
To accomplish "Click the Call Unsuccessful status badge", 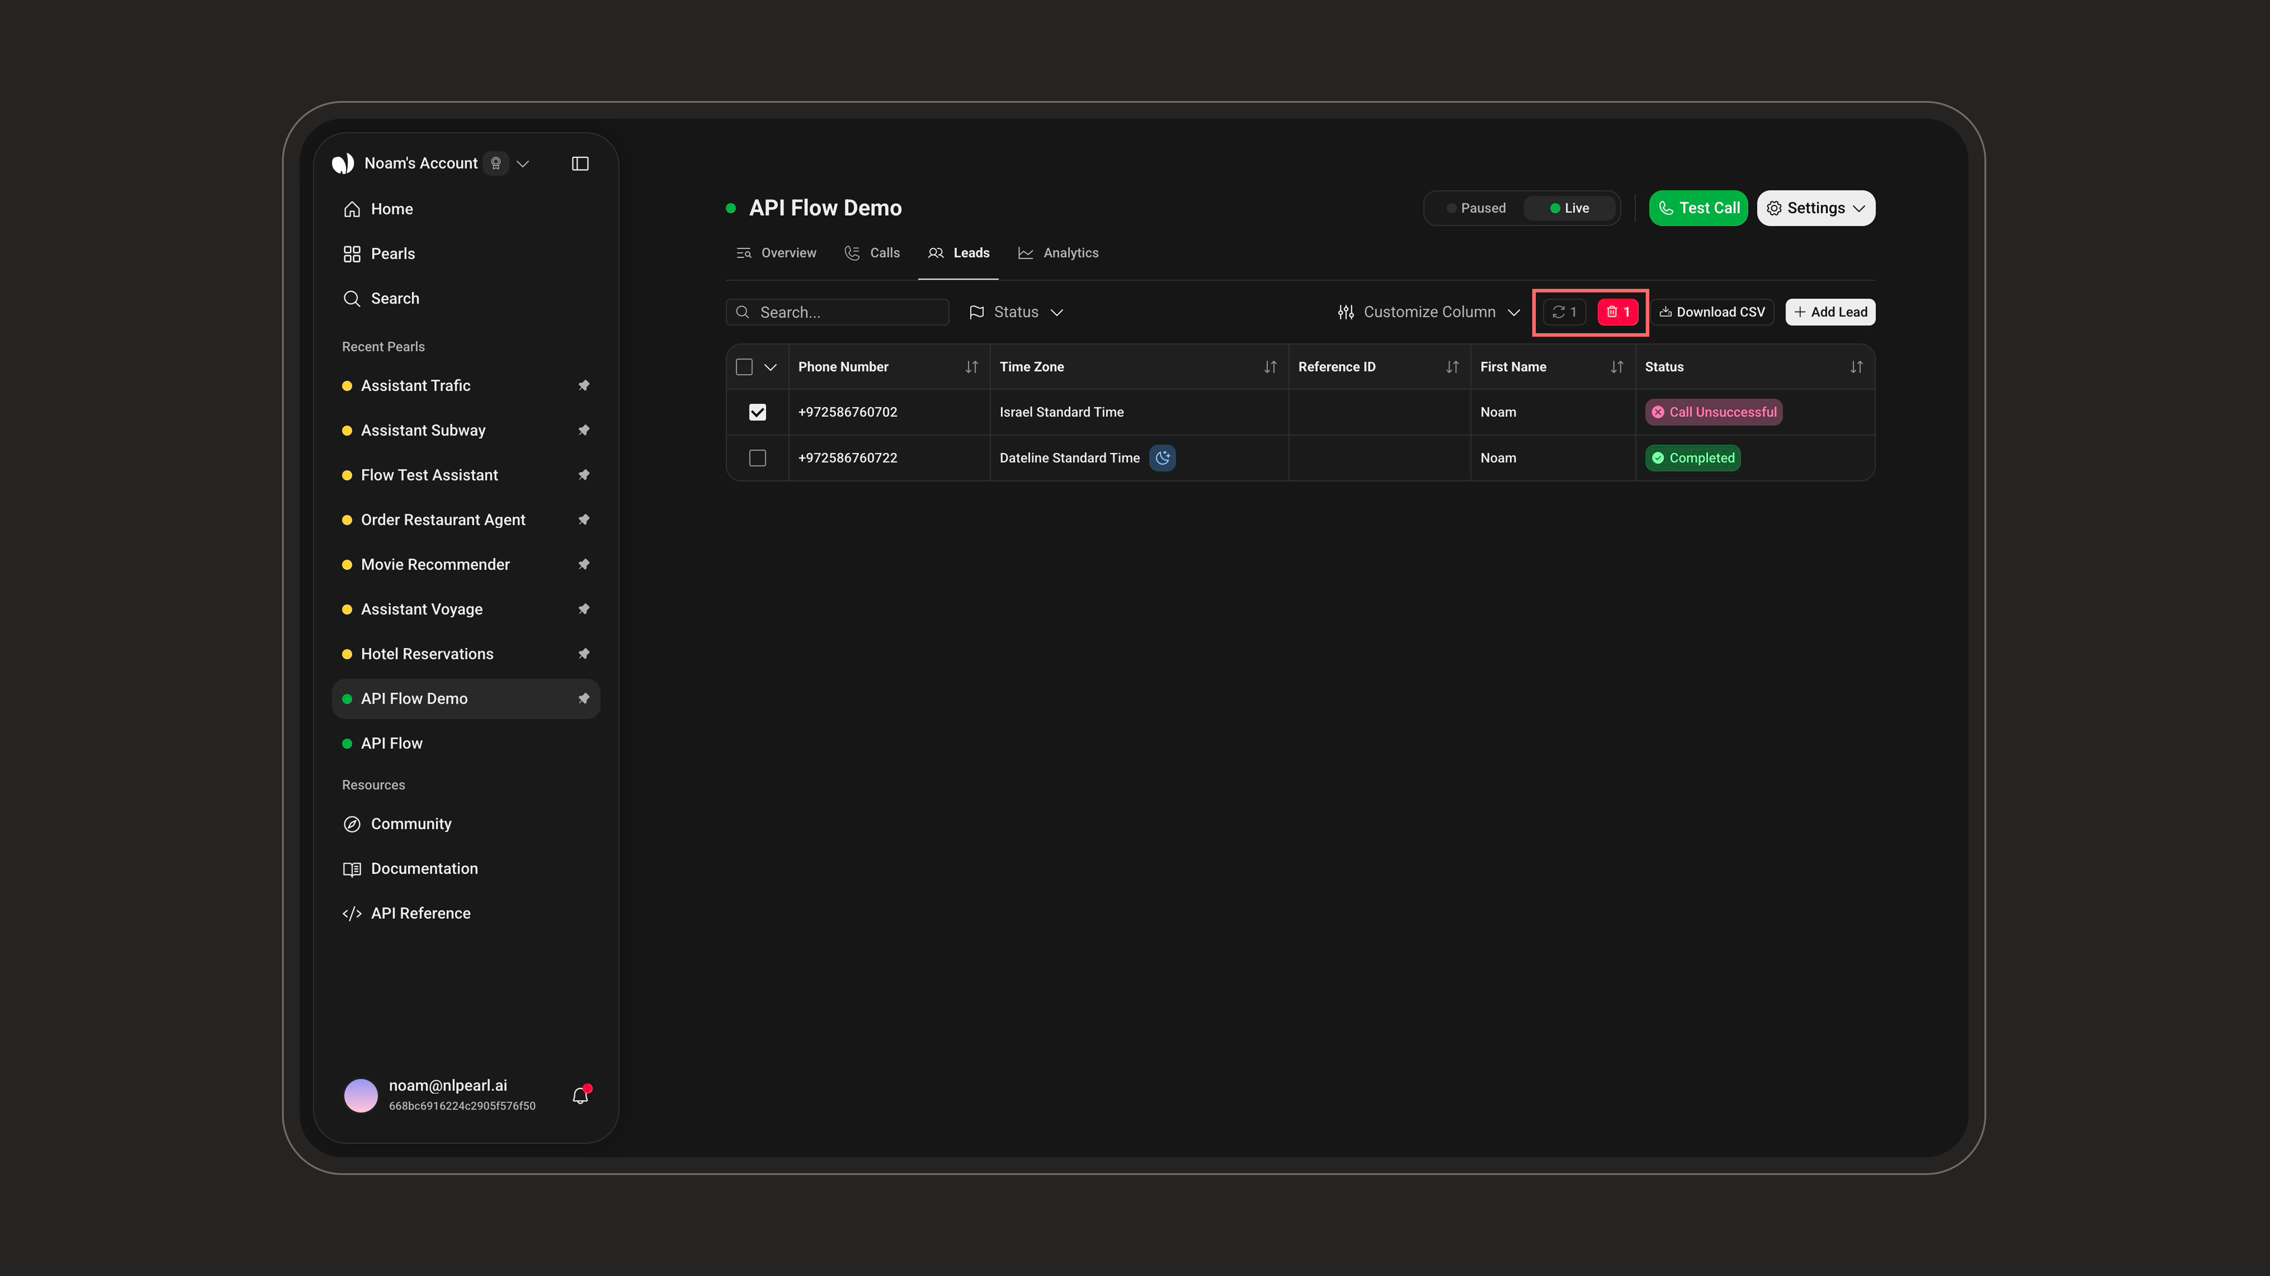I will (x=1714, y=412).
